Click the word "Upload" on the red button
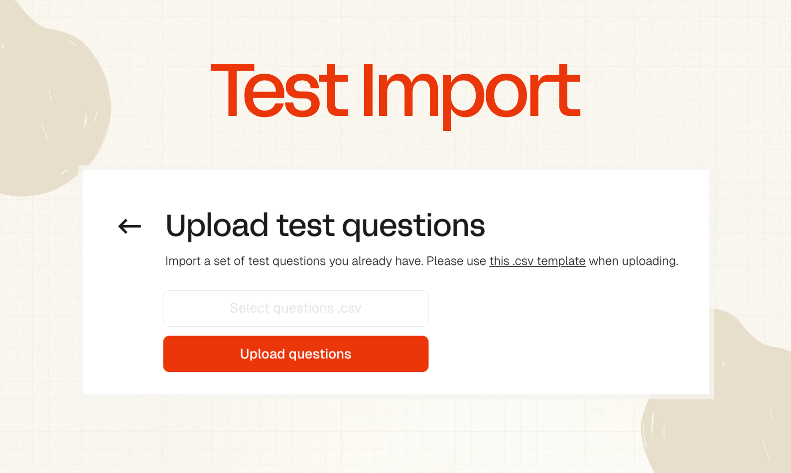791x473 pixels. click(x=262, y=354)
